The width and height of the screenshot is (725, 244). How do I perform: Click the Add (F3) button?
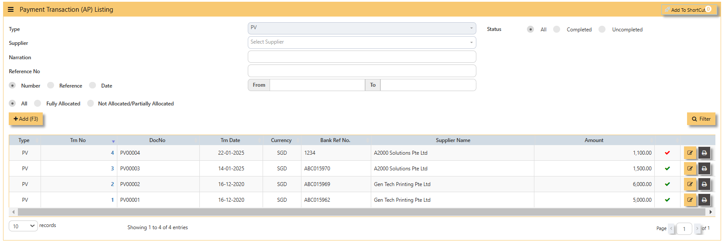[x=26, y=119]
